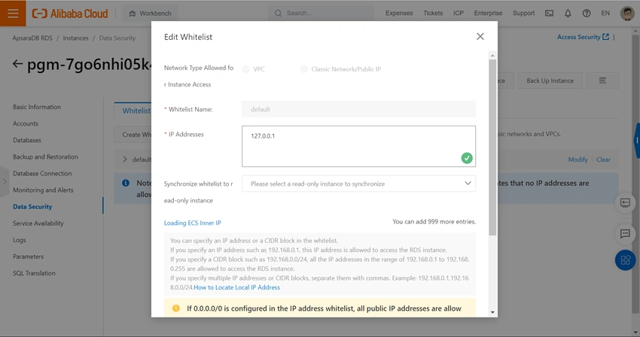Close the Edit Whitelist dialog

point(480,37)
